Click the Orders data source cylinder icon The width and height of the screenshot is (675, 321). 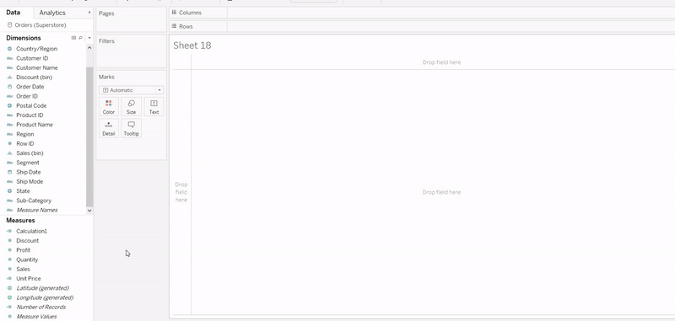[x=9, y=25]
